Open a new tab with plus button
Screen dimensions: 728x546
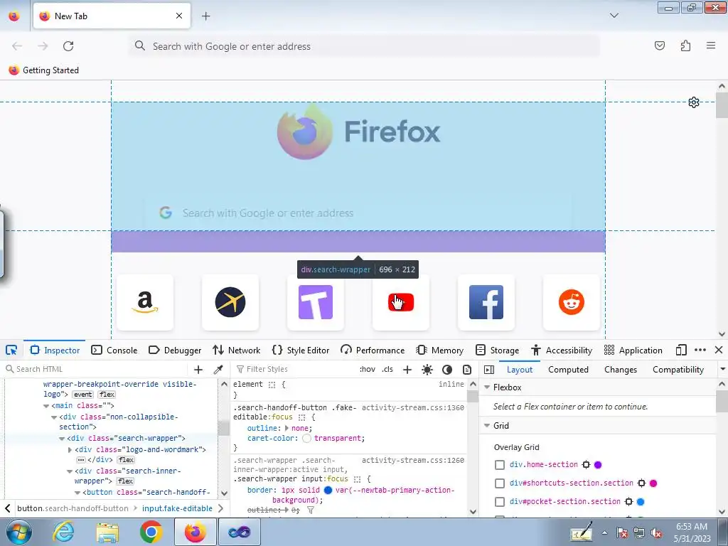(x=205, y=16)
